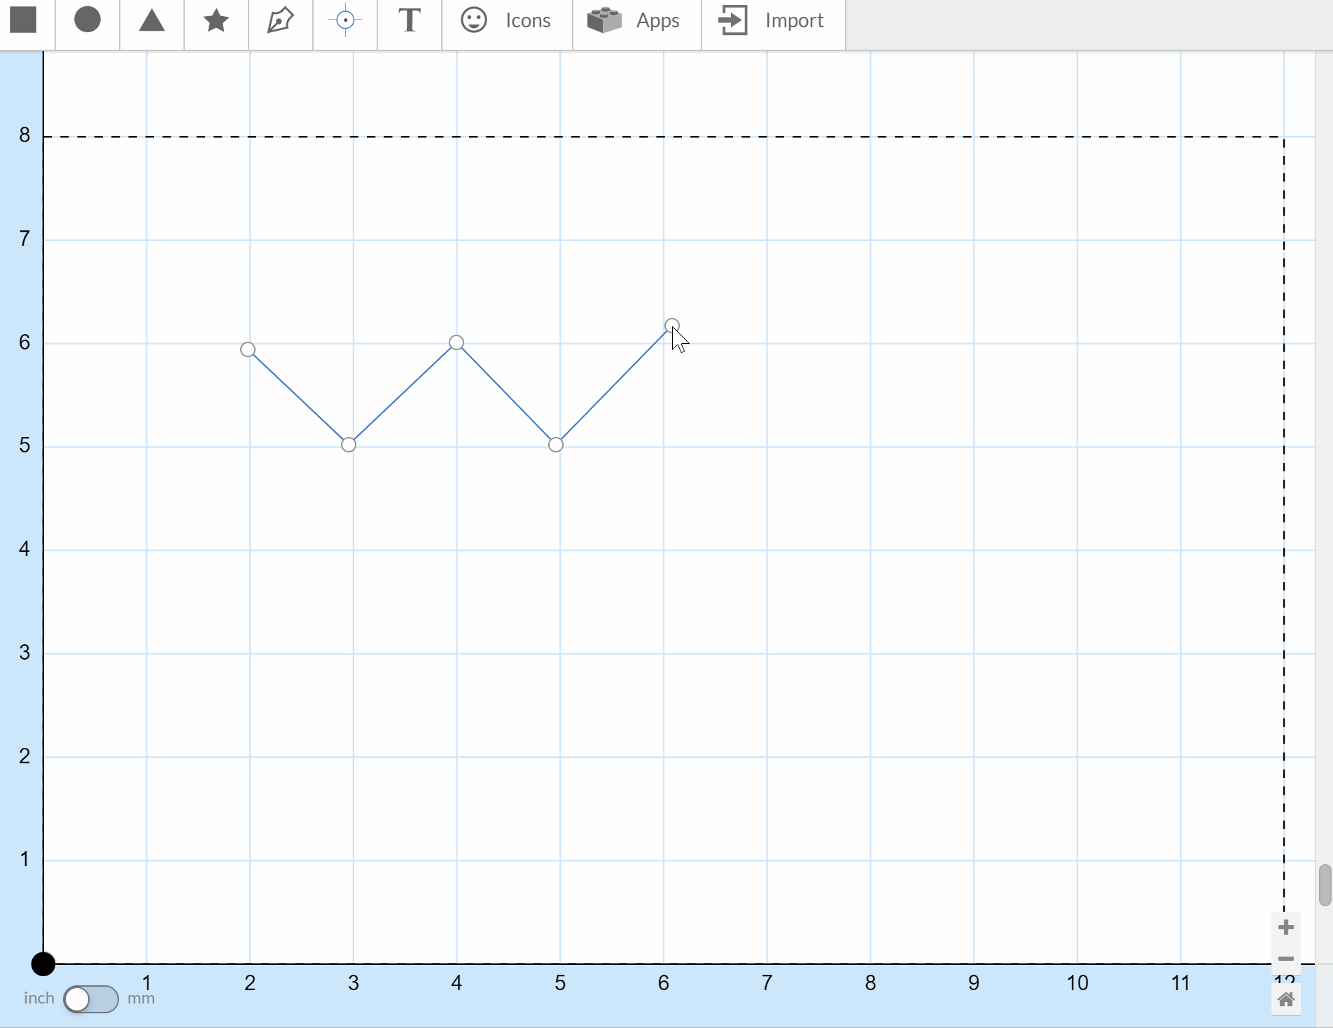Choose the Triangle shape tool
The width and height of the screenshot is (1333, 1028).
click(x=151, y=21)
